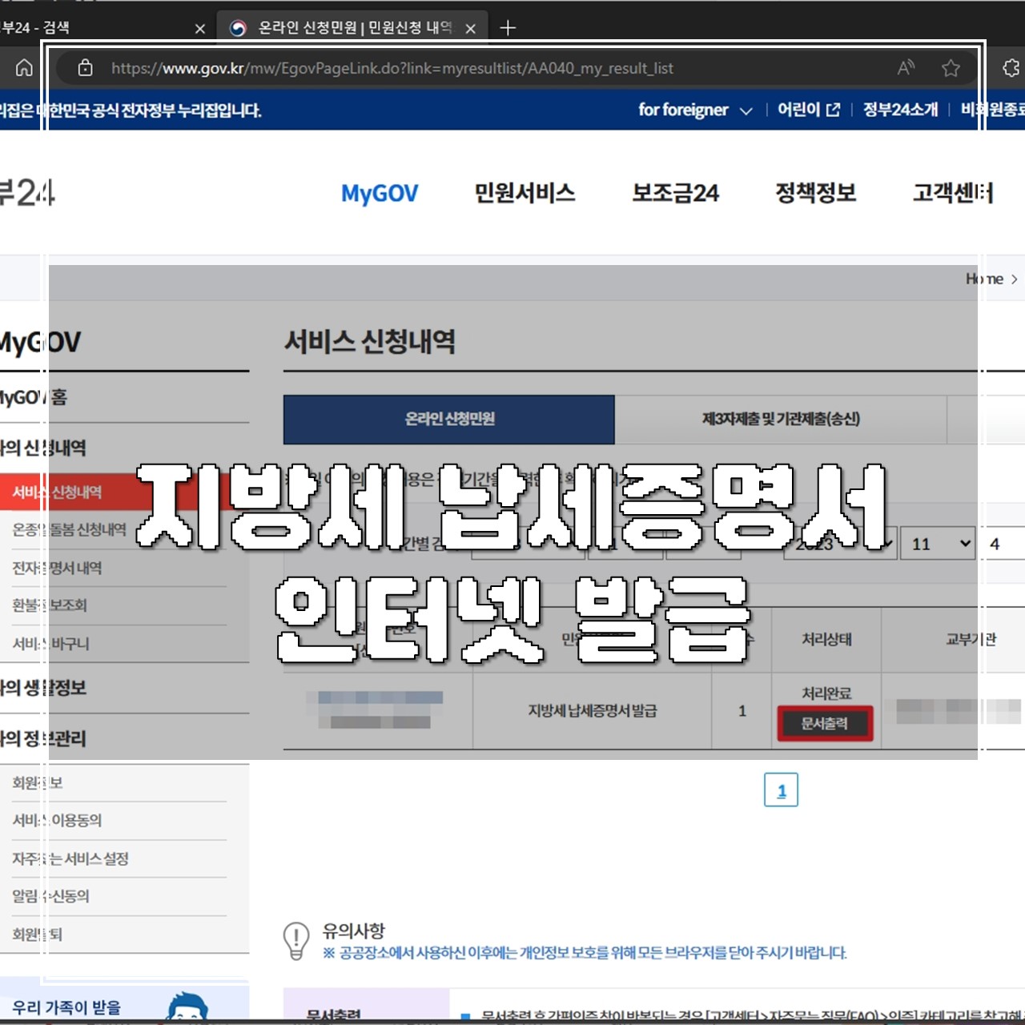The width and height of the screenshot is (1025, 1025).
Task: Open the 고객센터 menu
Action: (953, 193)
